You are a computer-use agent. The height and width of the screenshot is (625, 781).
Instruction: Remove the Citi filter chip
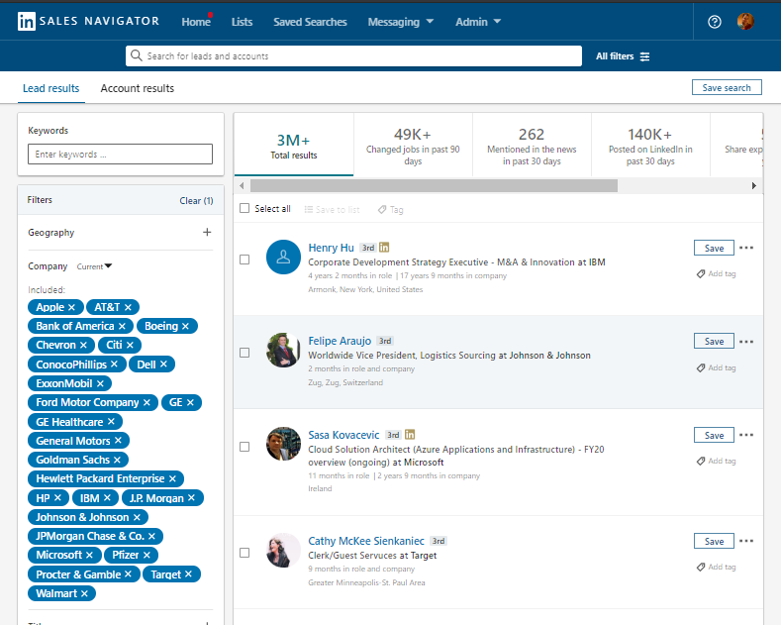(130, 345)
